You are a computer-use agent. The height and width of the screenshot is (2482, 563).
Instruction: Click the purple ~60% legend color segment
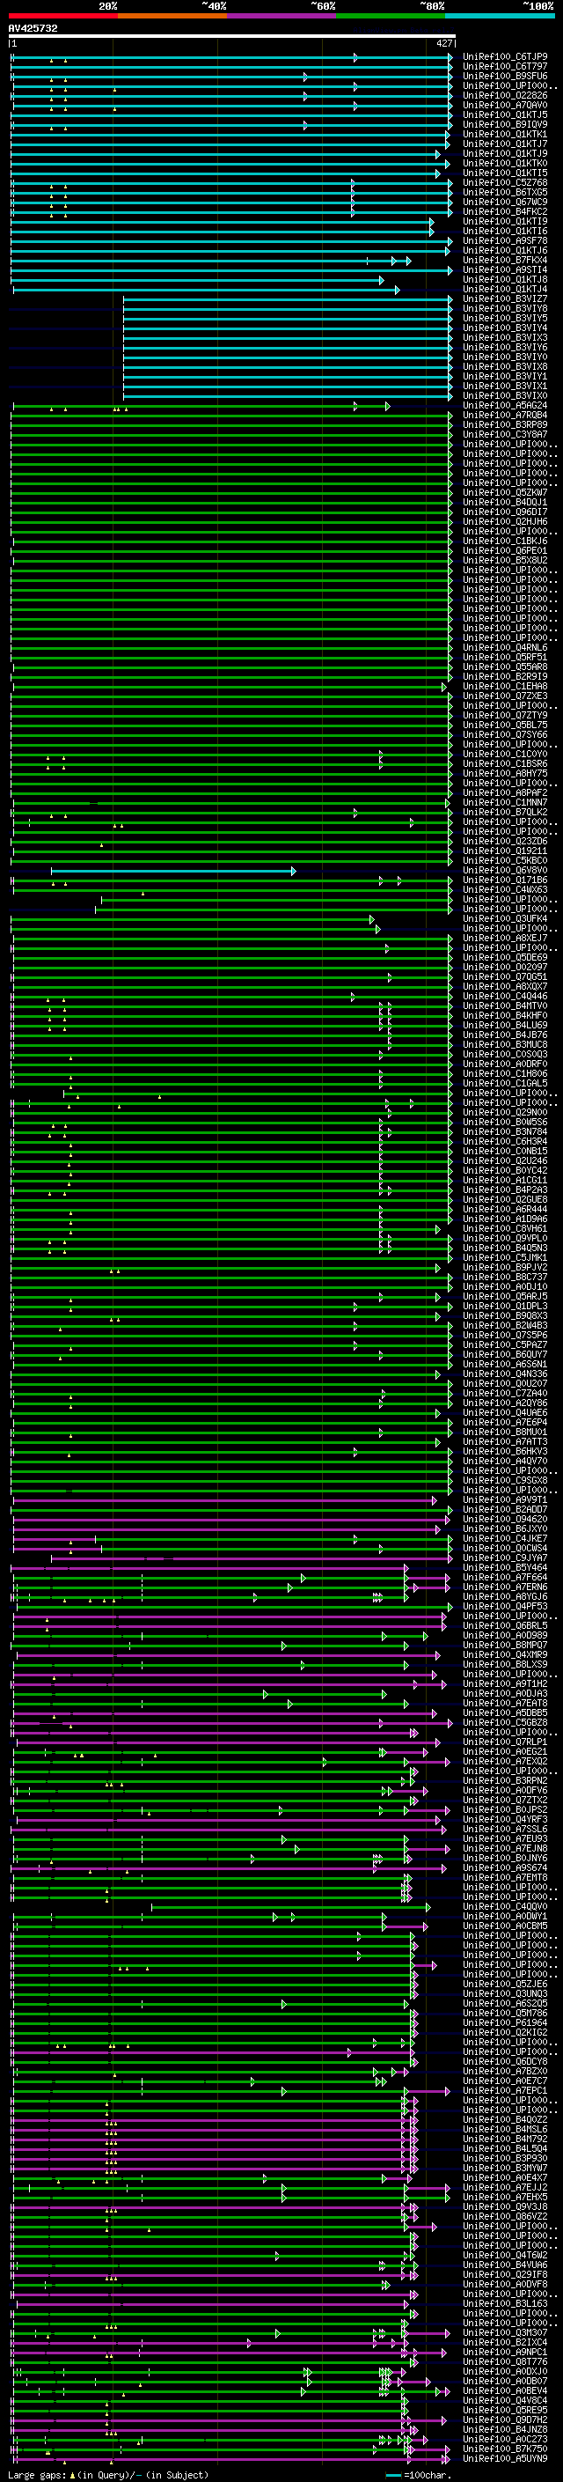pos(281,16)
